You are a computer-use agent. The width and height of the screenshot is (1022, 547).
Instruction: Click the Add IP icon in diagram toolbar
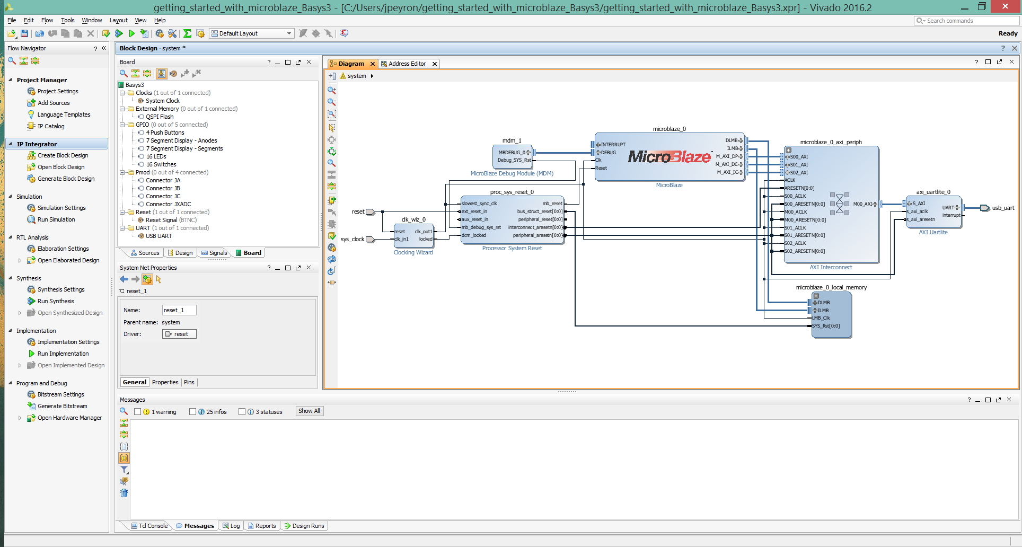332,200
